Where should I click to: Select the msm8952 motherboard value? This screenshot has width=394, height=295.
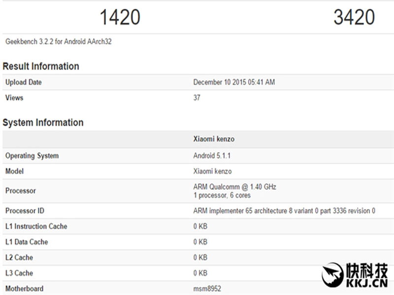207,289
